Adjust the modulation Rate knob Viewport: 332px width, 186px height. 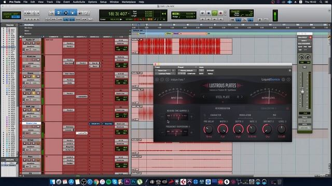pos(252,129)
